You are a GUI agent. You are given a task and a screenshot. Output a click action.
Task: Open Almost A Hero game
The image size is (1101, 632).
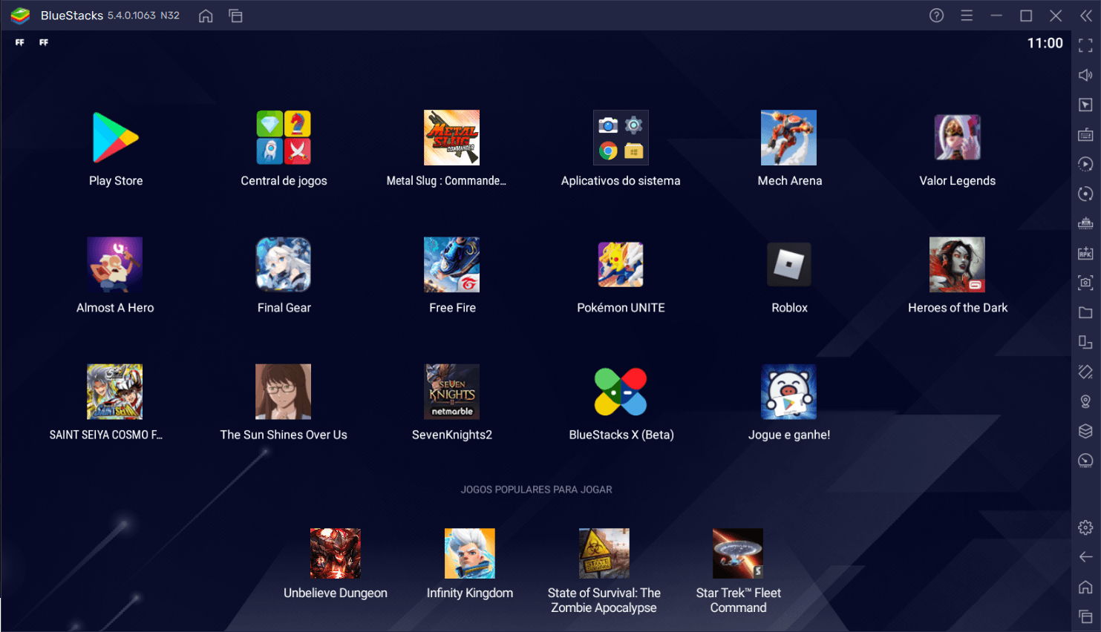pyautogui.click(x=115, y=265)
